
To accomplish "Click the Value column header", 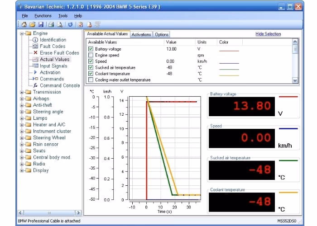I will (x=180, y=42).
